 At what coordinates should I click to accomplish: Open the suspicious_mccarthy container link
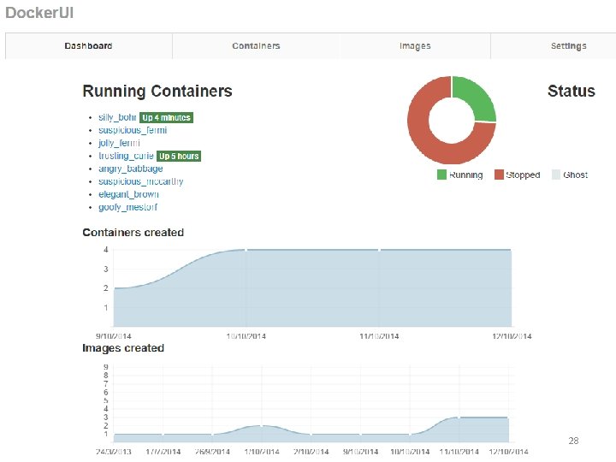[x=140, y=181]
